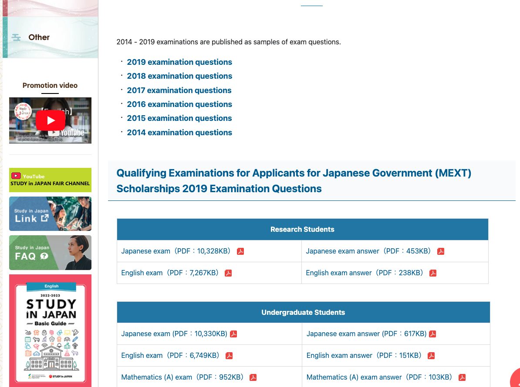
Task: Open 2015 examination questions link
Action: coord(179,118)
